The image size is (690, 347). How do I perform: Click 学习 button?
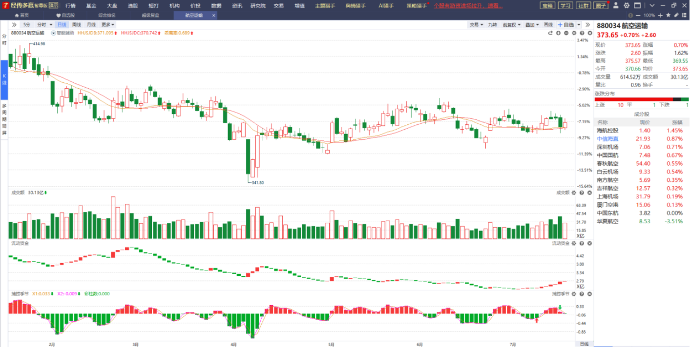point(565,6)
